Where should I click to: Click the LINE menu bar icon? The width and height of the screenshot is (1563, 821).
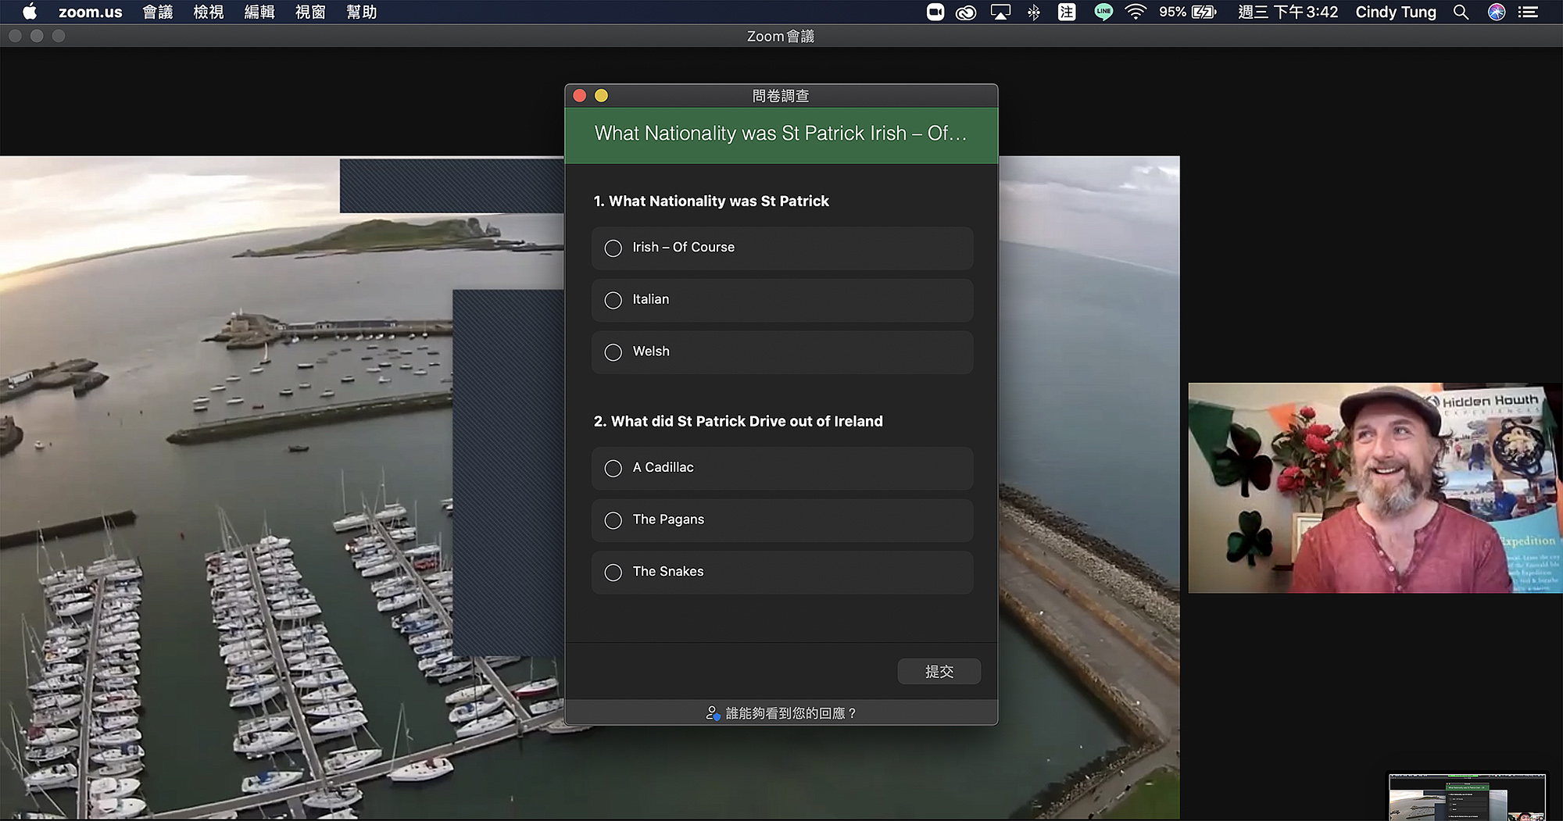pyautogui.click(x=1103, y=12)
